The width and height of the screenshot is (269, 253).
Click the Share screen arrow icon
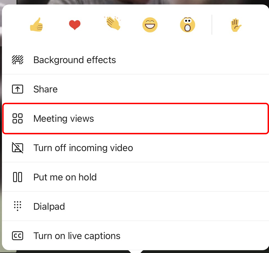point(18,89)
